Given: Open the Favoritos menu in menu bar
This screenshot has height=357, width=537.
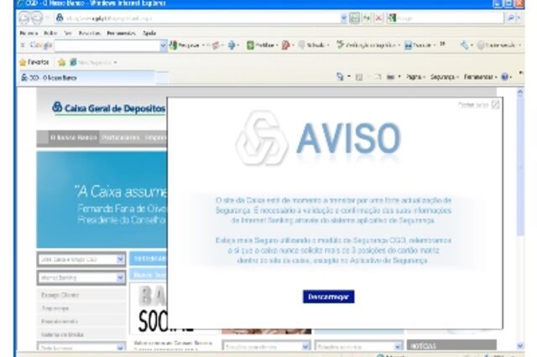Looking at the screenshot, I should point(90,34).
